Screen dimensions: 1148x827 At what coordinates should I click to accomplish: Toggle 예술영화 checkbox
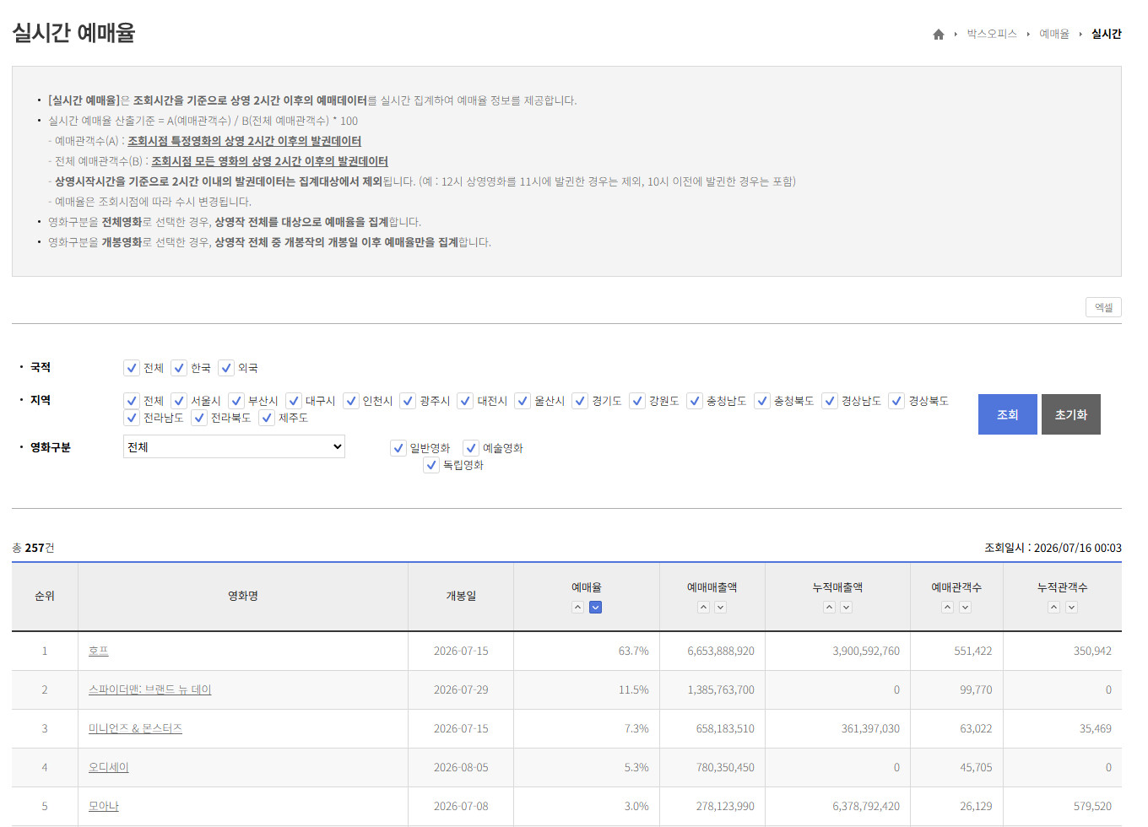(x=471, y=448)
